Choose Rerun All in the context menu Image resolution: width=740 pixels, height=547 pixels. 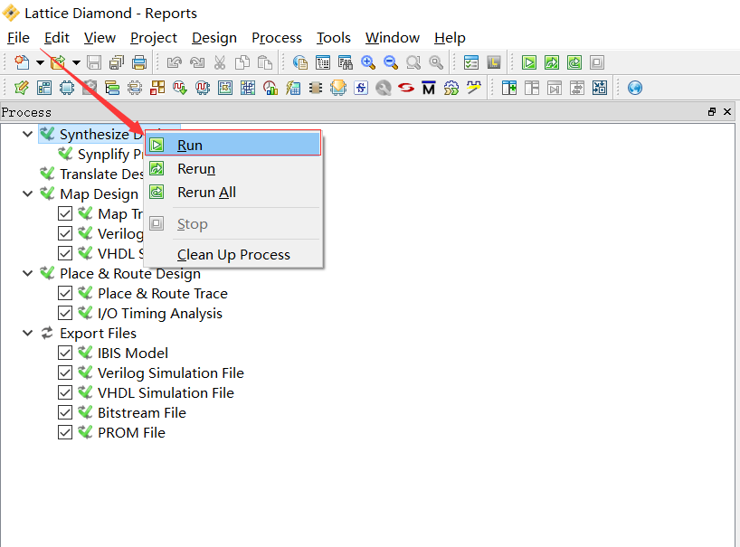(233, 192)
